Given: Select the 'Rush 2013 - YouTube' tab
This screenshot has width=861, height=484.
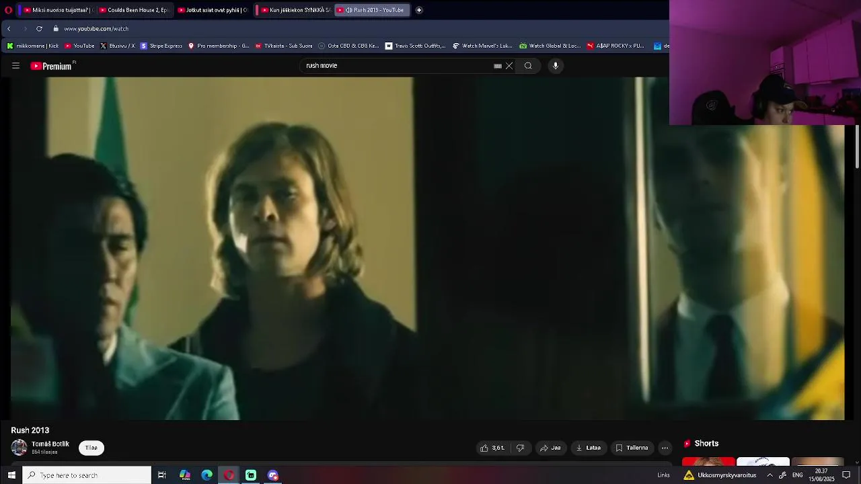Looking at the screenshot, I should pyautogui.click(x=373, y=10).
